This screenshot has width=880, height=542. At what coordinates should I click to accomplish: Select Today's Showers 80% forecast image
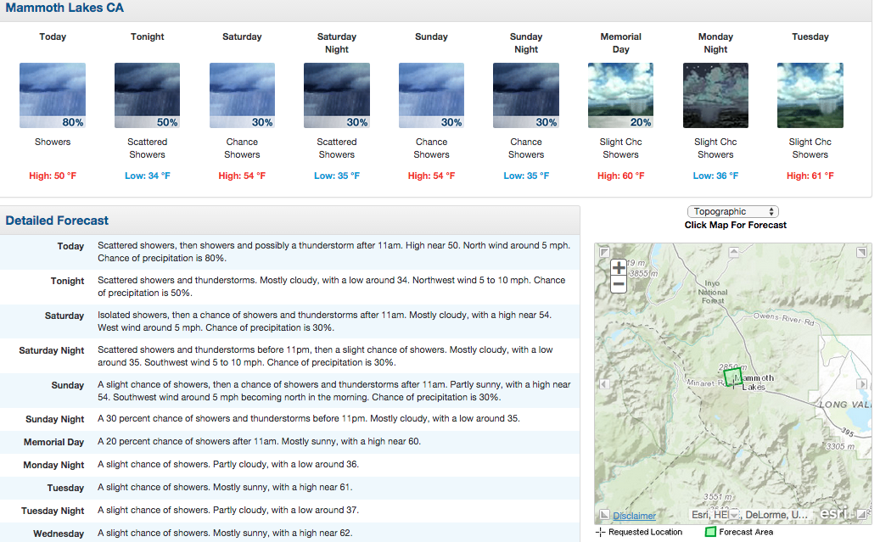tap(53, 95)
